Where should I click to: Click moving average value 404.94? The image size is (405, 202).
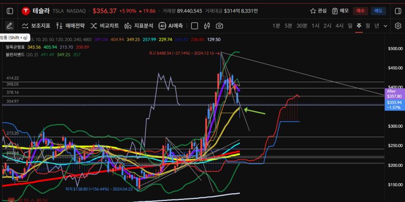tap(117, 39)
